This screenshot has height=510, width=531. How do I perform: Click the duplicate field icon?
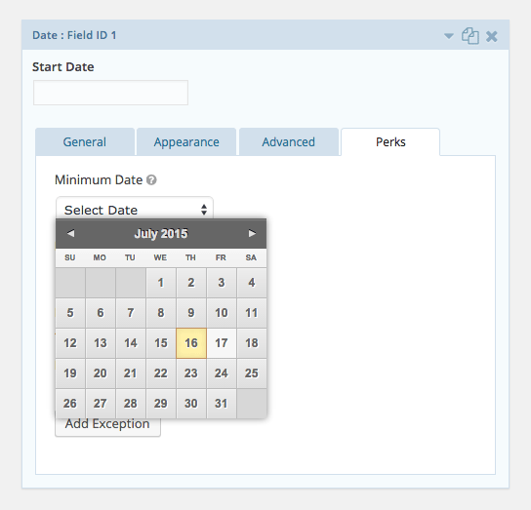[x=470, y=36]
